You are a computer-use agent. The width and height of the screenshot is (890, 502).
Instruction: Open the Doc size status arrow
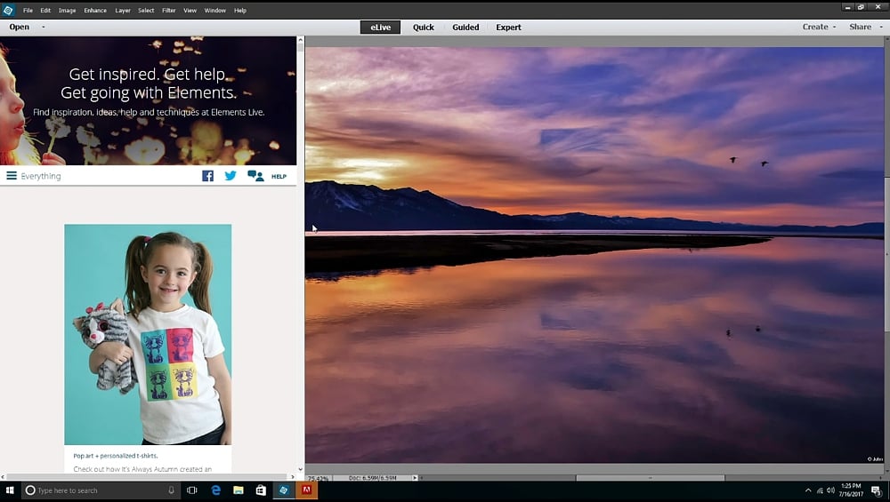[x=415, y=478]
